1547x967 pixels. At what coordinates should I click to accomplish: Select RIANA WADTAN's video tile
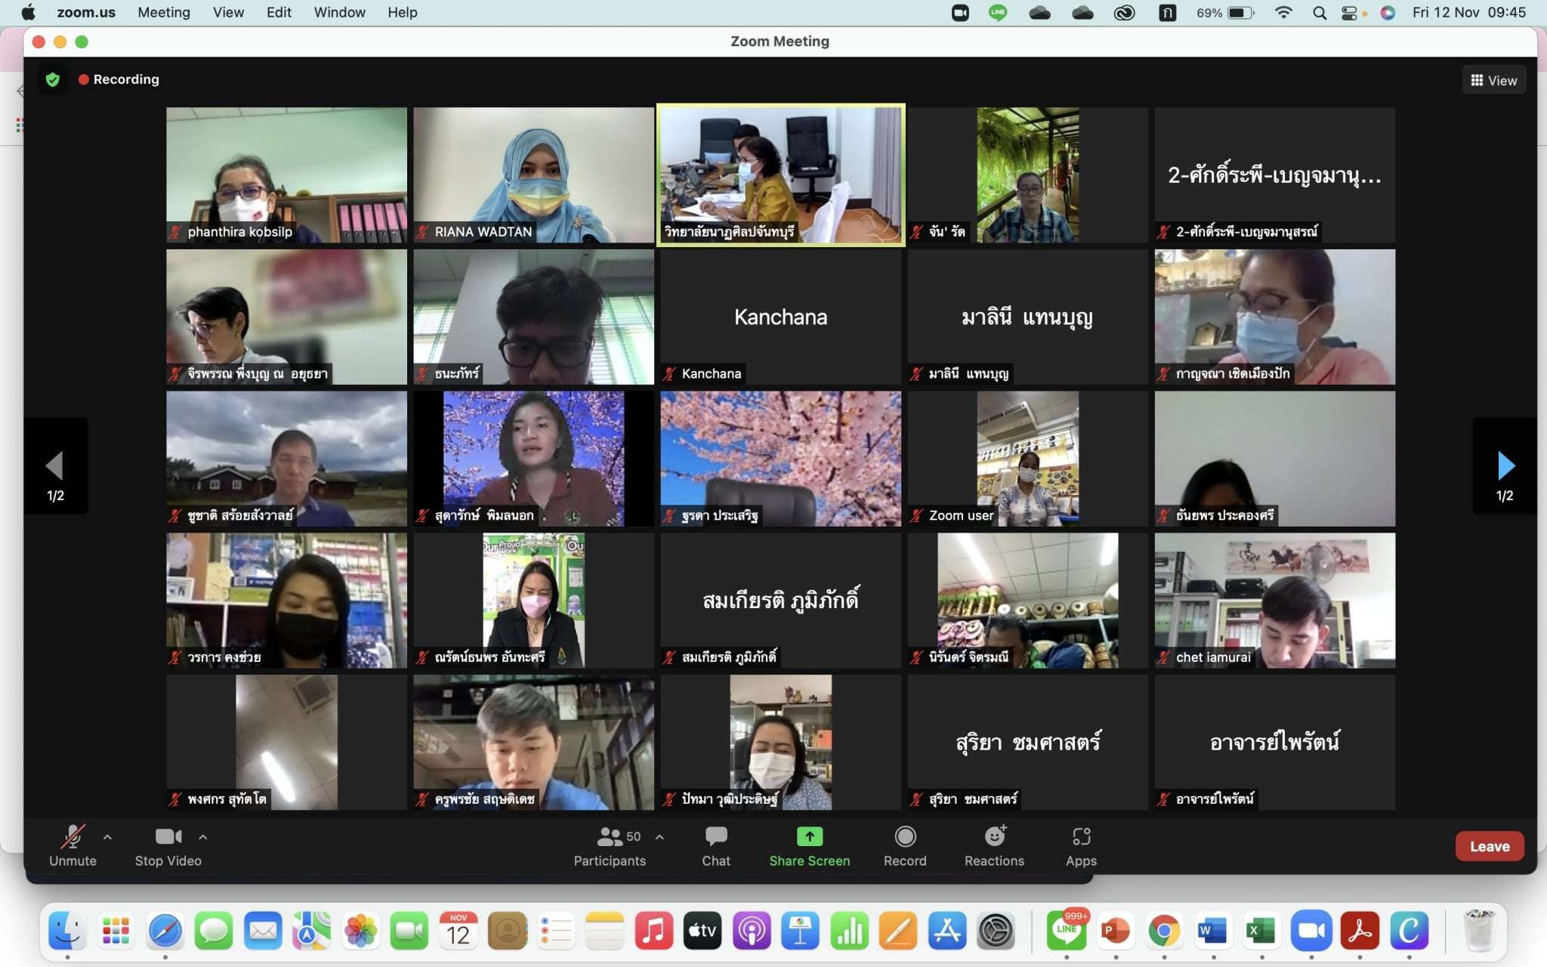click(x=533, y=175)
